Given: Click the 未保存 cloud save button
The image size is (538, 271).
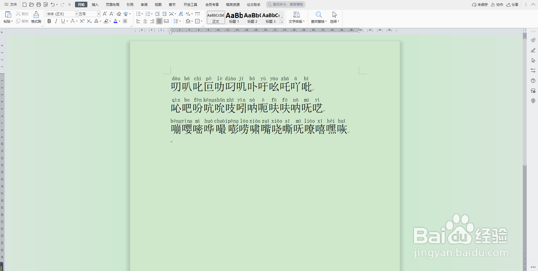Looking at the screenshot, I should [x=480, y=4].
